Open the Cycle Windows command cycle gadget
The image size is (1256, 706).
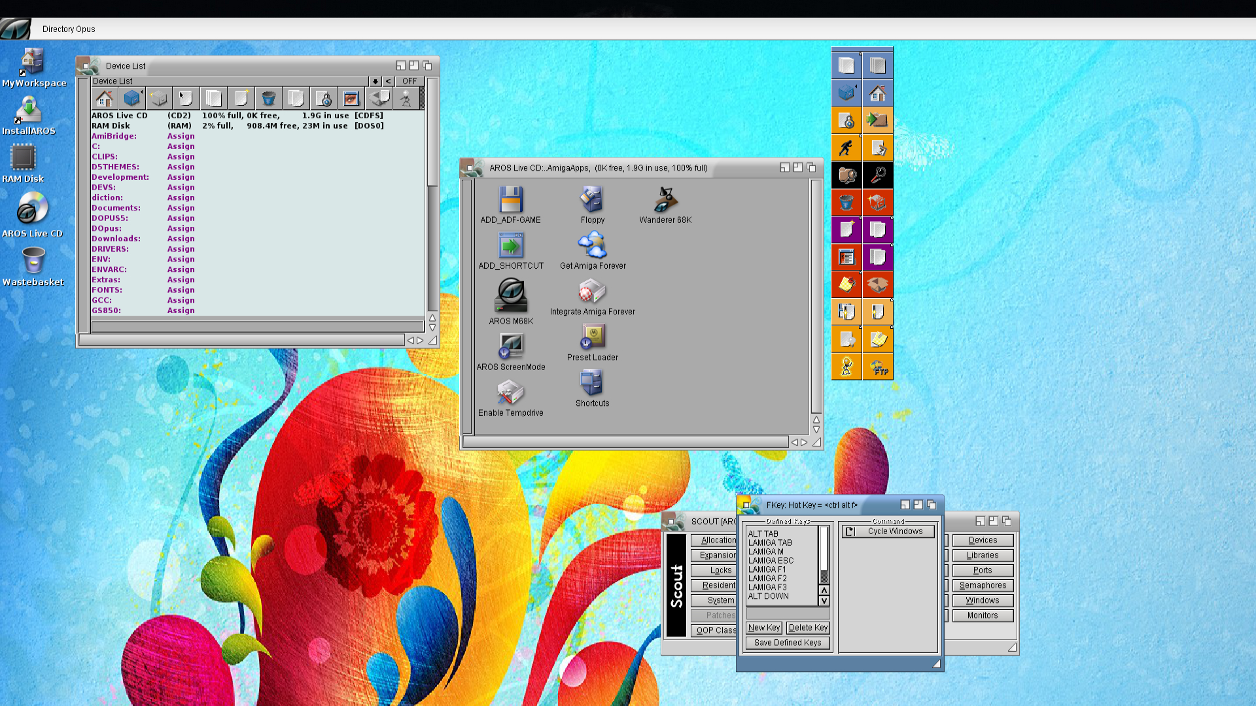coord(888,531)
